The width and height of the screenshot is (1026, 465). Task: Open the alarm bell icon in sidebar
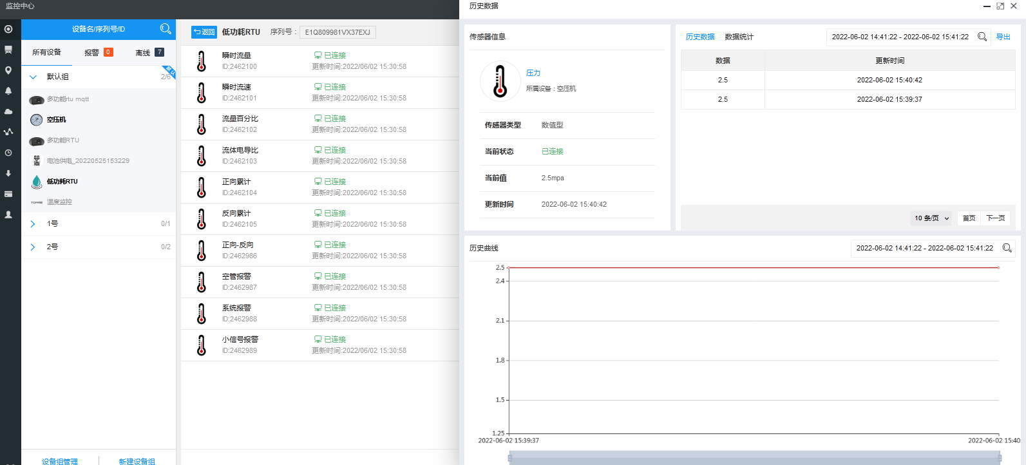(x=8, y=91)
